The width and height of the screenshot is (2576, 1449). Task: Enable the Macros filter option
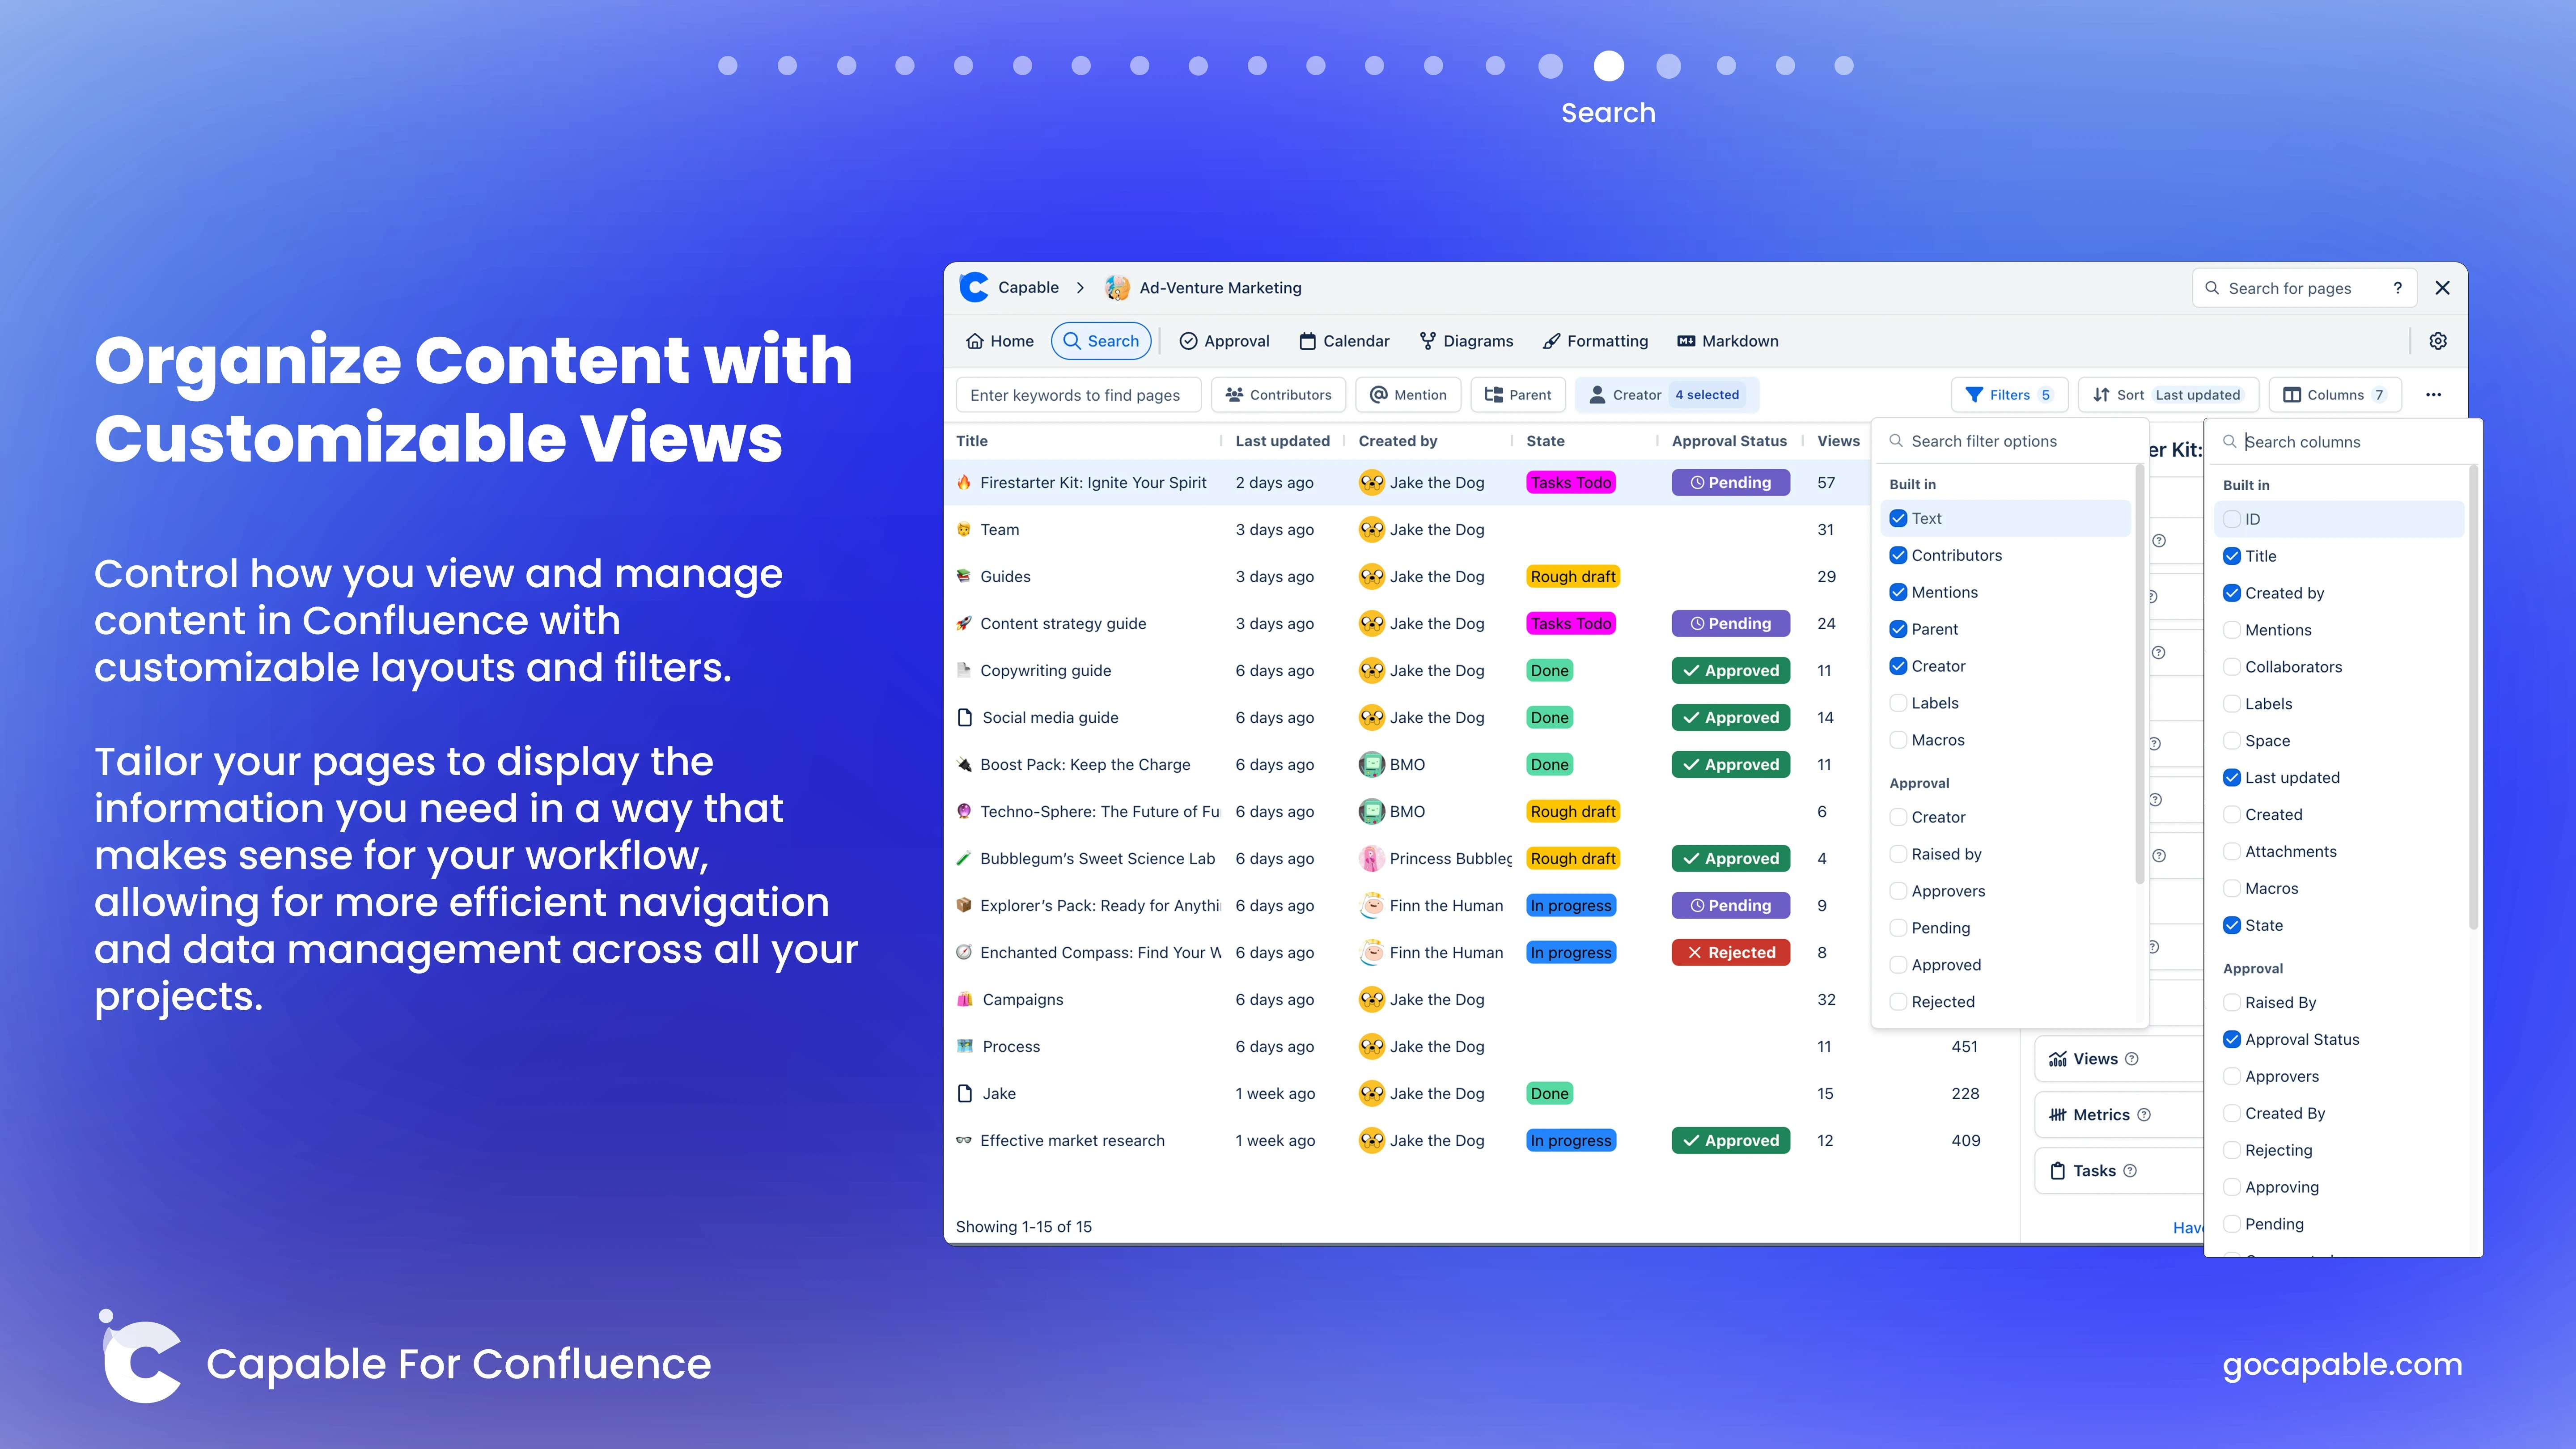coord(1898,740)
